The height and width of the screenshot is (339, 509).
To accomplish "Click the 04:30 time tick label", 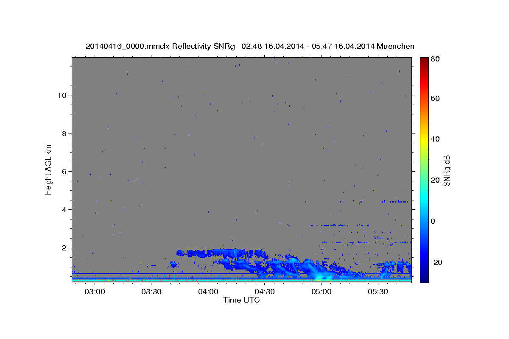I will pos(265,292).
